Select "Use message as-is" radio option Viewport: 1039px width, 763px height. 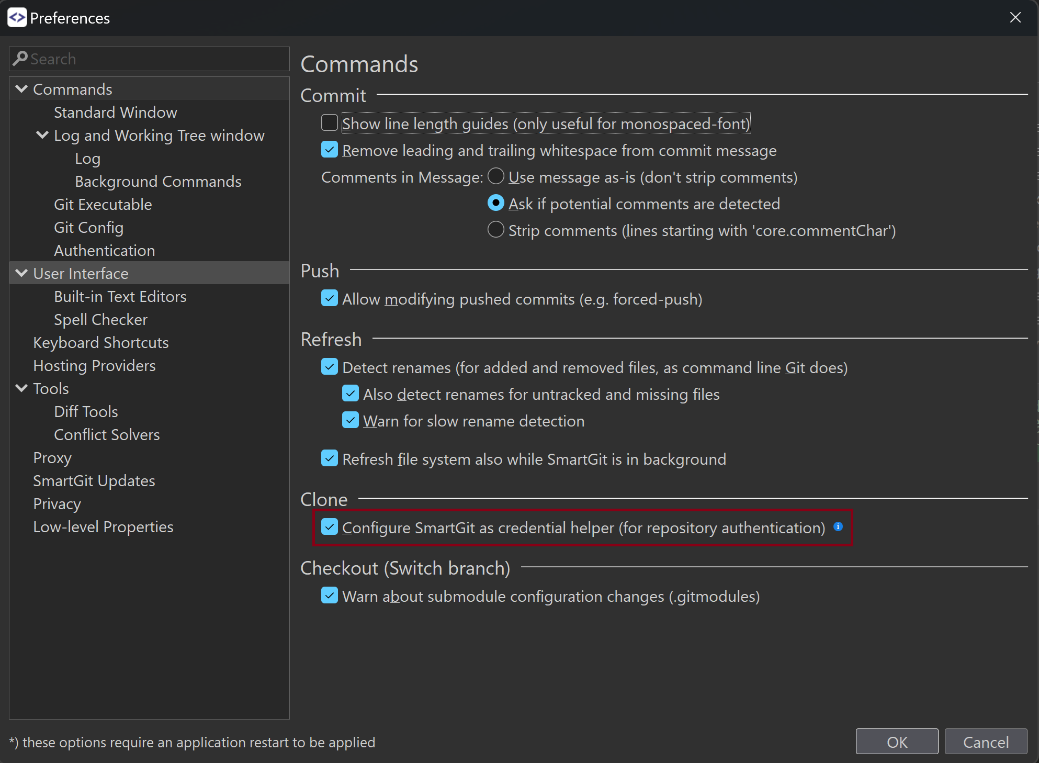(495, 176)
